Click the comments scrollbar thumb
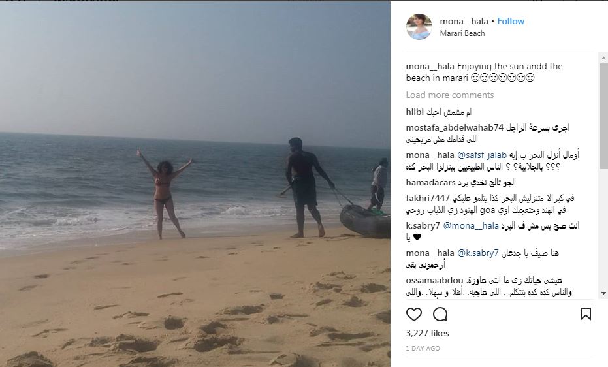The width and height of the screenshot is (608, 367). [x=603, y=116]
